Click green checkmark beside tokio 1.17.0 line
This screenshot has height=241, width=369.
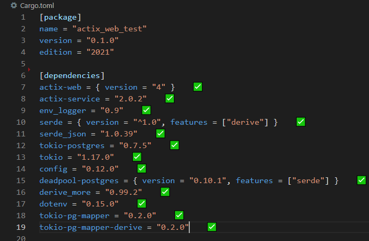(x=137, y=157)
